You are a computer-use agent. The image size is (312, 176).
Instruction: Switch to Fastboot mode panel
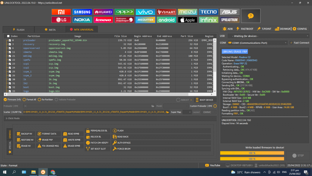[x=245, y=29]
